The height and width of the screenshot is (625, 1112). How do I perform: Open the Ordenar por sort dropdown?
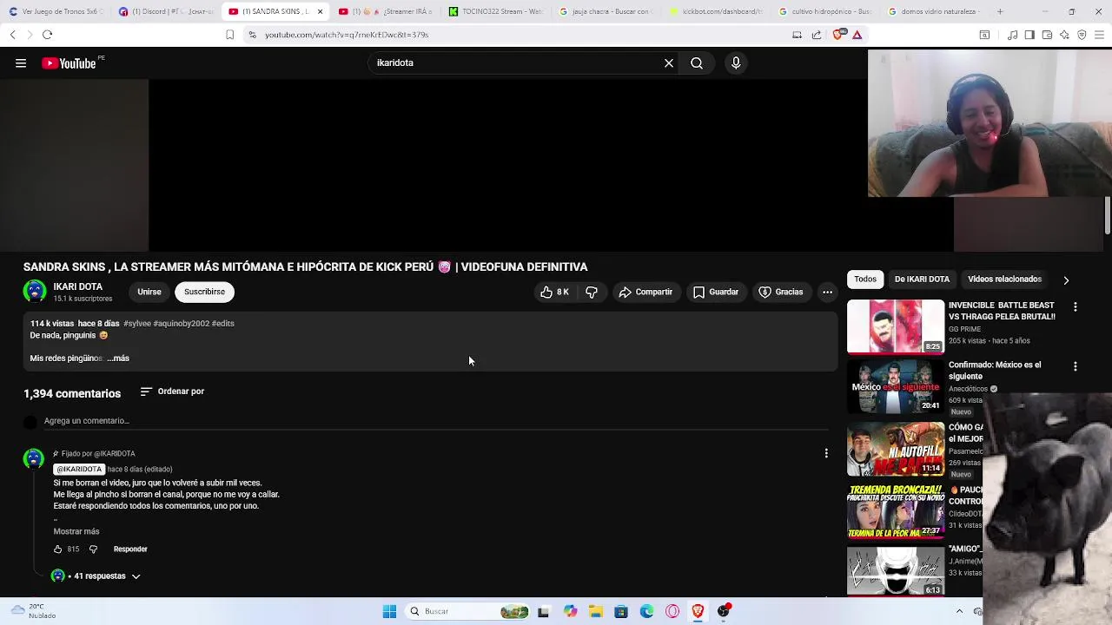click(x=172, y=391)
